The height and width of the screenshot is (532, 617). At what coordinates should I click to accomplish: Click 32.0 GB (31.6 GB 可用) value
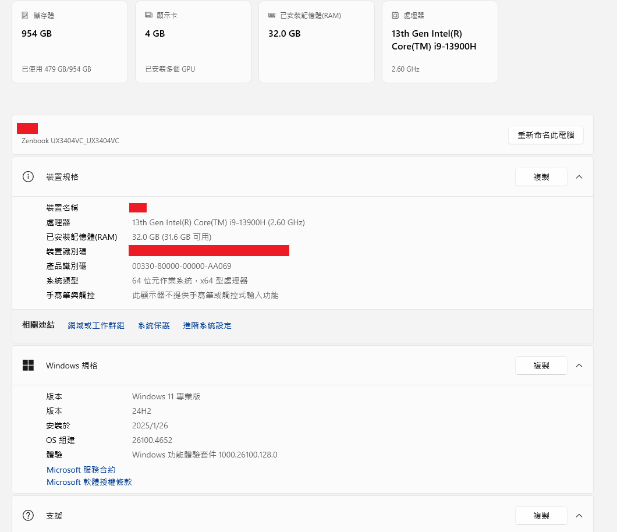click(x=172, y=237)
